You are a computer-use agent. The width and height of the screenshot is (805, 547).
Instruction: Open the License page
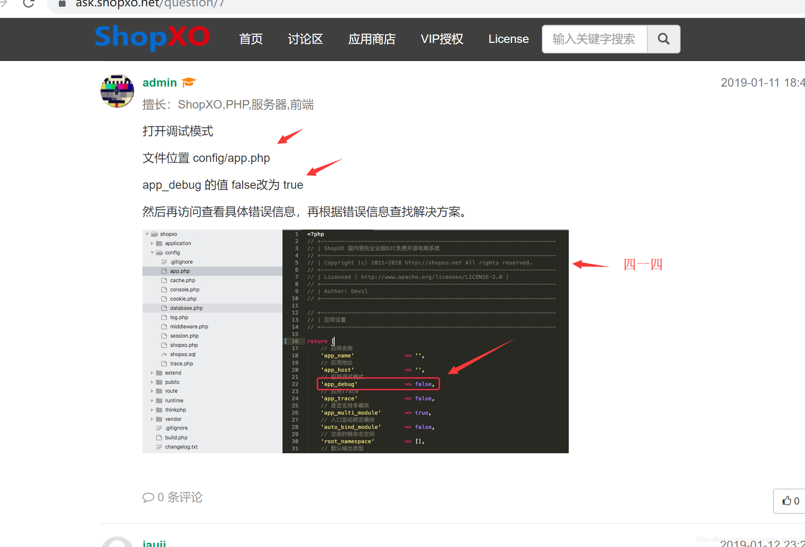[509, 39]
